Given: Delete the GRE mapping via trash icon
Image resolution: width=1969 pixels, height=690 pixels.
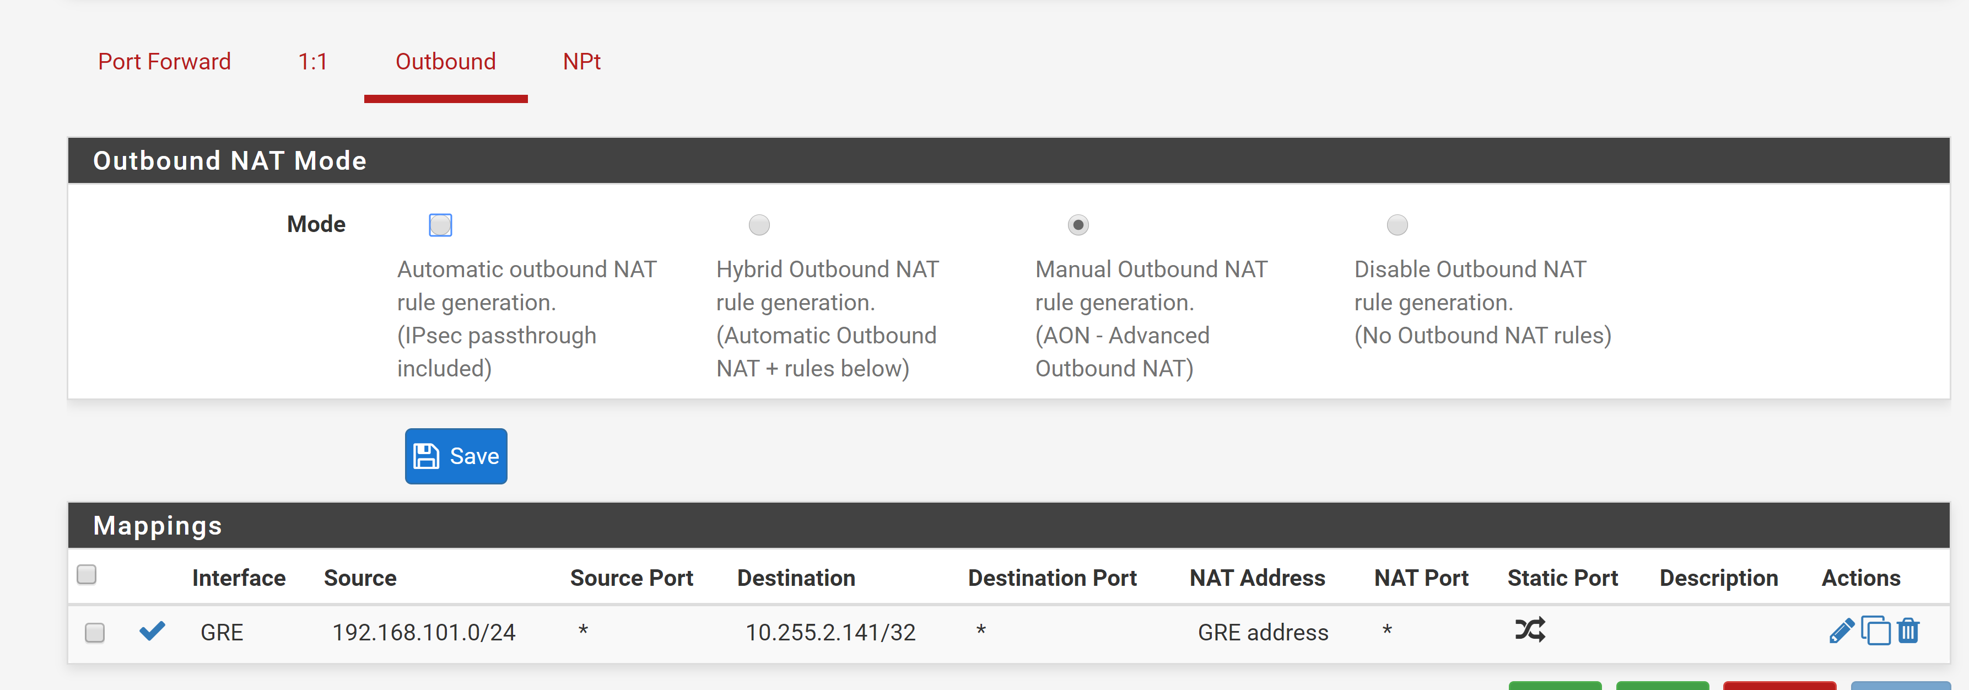Looking at the screenshot, I should click(x=1908, y=631).
